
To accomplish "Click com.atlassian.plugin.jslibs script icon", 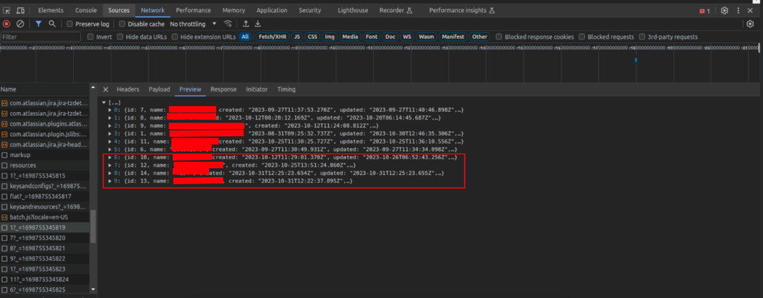I will click(4, 134).
